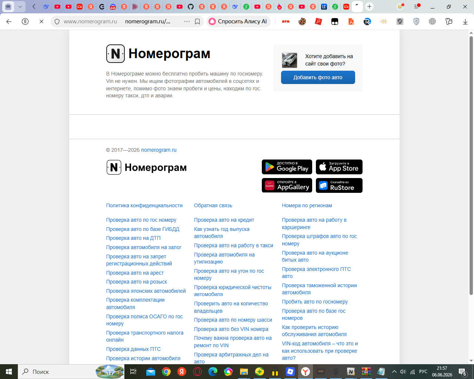The height and width of the screenshot is (379, 474).
Task: Click the red magnifier extension icon
Action: 318,21
